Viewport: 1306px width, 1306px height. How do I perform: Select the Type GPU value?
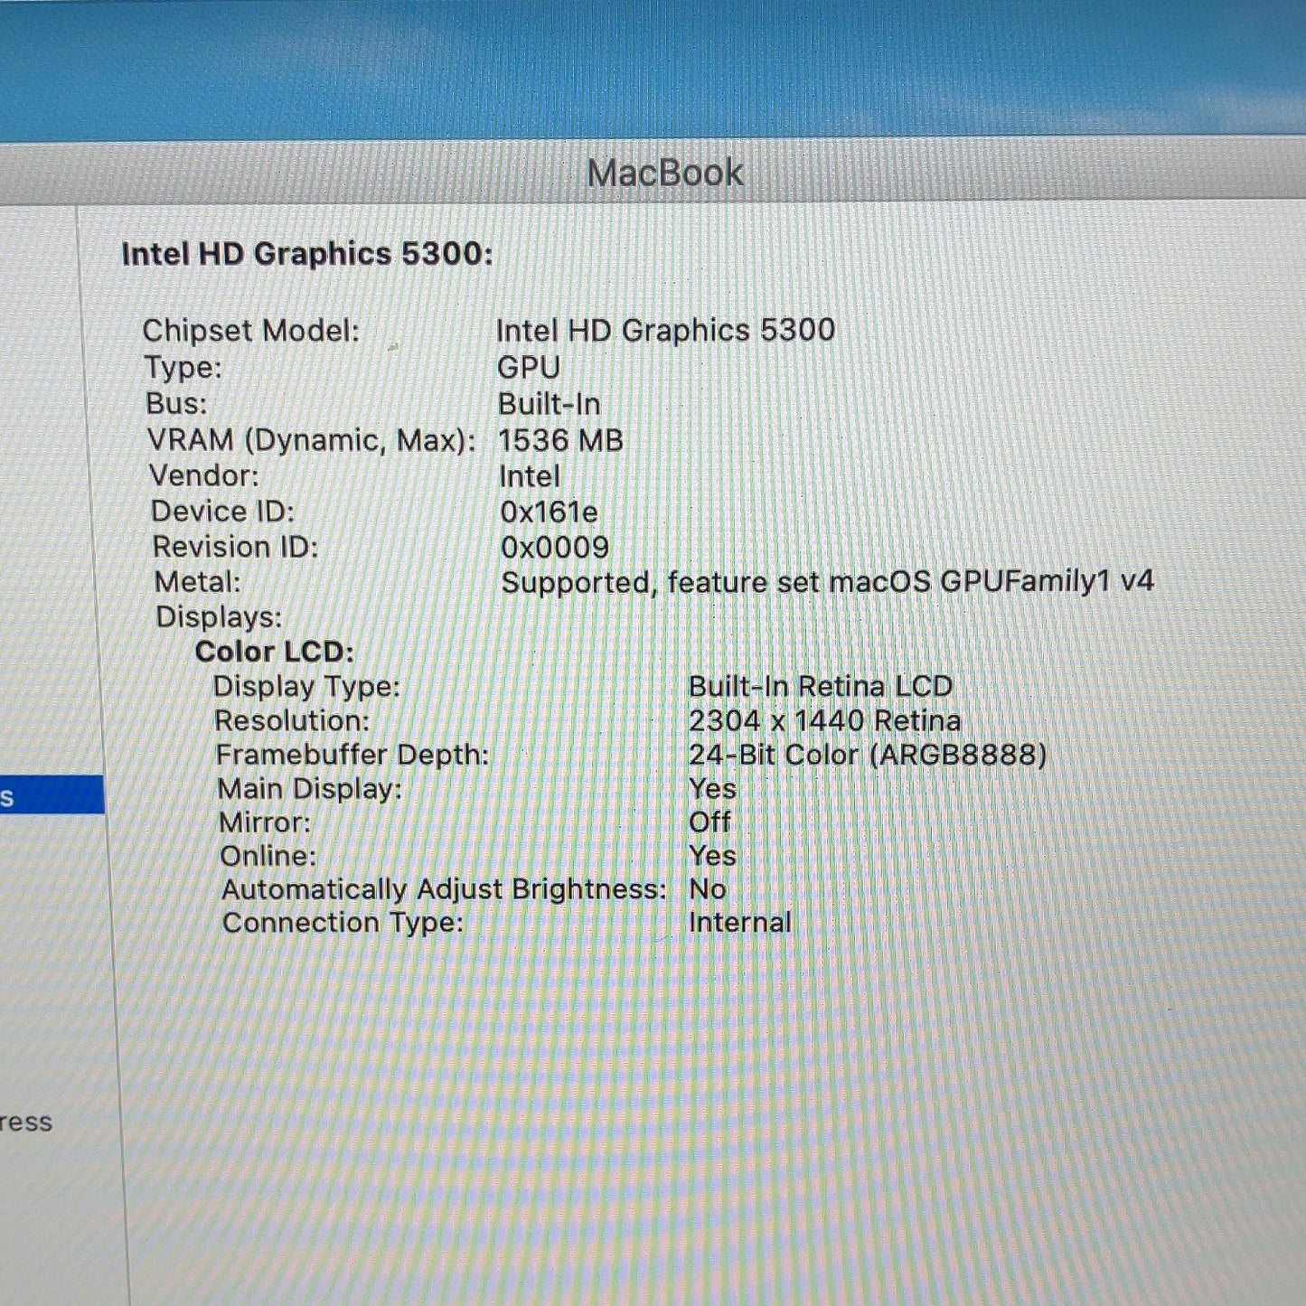coord(529,367)
